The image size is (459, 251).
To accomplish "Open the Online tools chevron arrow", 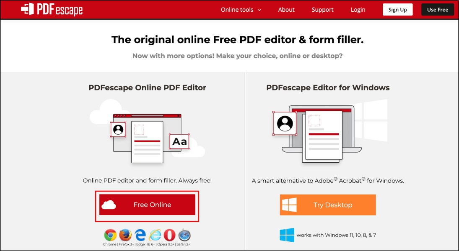I will tap(259, 10).
